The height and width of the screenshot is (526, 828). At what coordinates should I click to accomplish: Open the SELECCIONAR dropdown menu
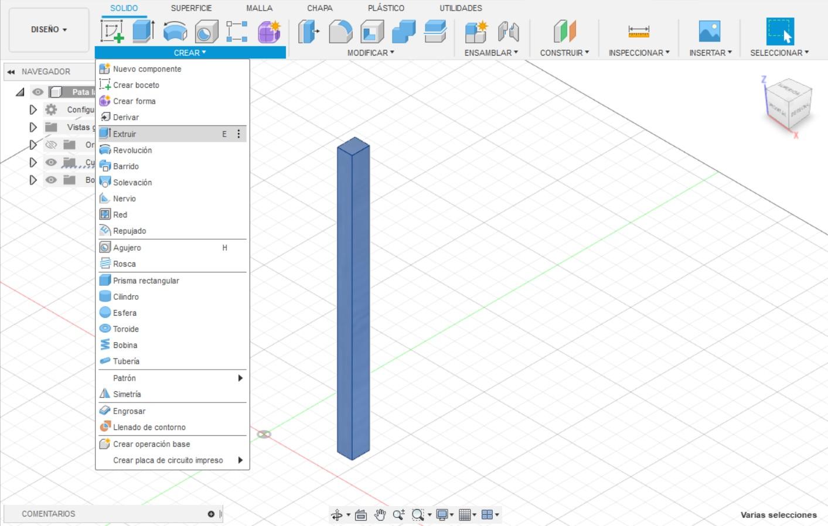click(x=779, y=53)
